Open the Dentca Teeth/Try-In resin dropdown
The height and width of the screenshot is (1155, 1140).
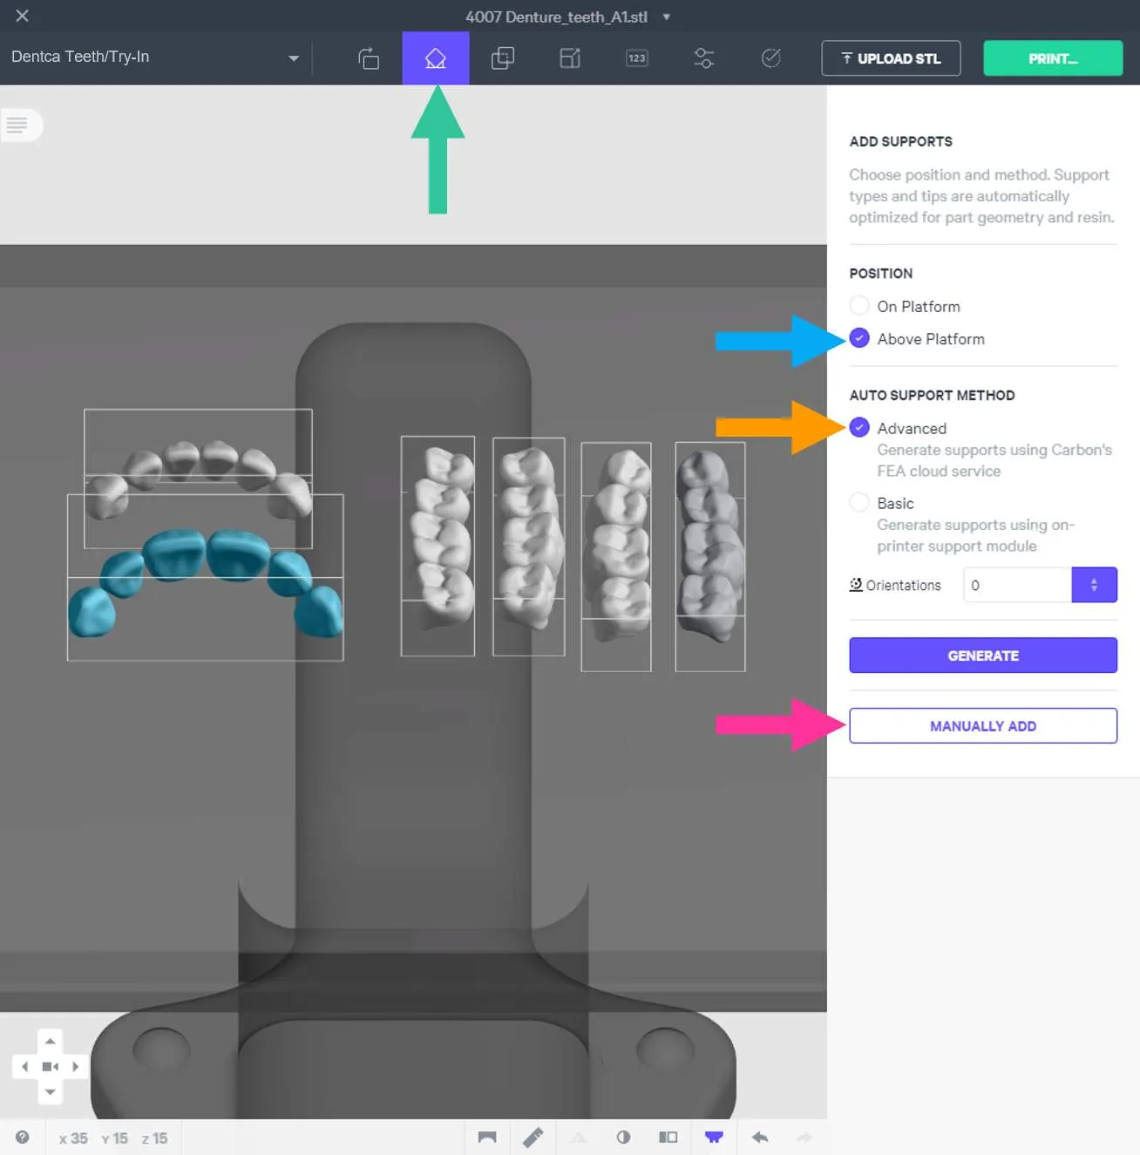(x=155, y=58)
